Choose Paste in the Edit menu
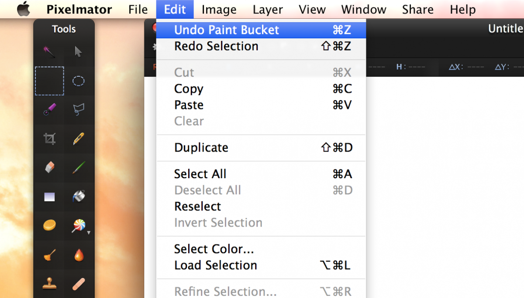The height and width of the screenshot is (298, 524). click(x=261, y=105)
